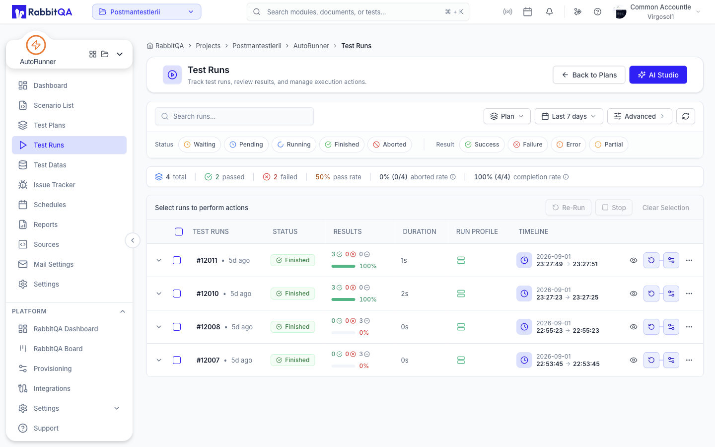Click the AutoRunner lightning bolt icon

(36, 45)
